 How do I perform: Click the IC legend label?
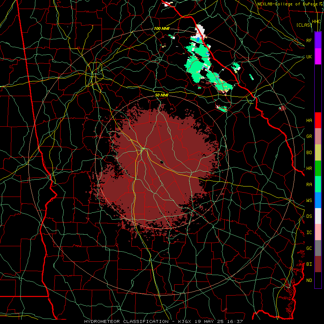tap(309, 233)
